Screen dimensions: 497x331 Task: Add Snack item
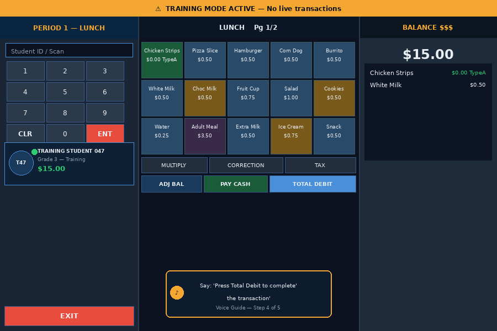(335, 136)
